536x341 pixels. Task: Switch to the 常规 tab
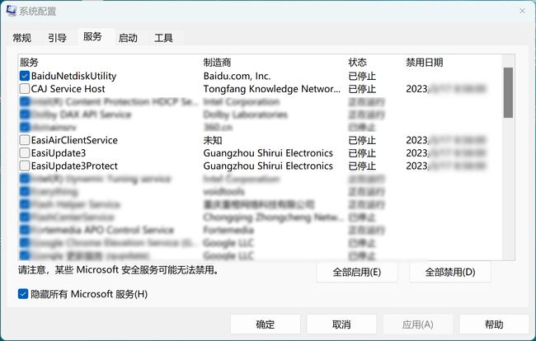22,38
